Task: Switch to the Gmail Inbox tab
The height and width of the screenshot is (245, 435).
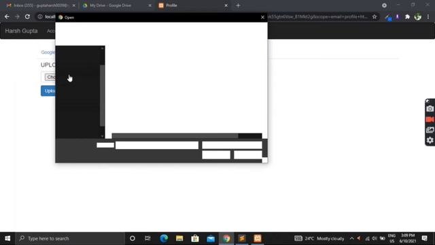Action: 39,5
